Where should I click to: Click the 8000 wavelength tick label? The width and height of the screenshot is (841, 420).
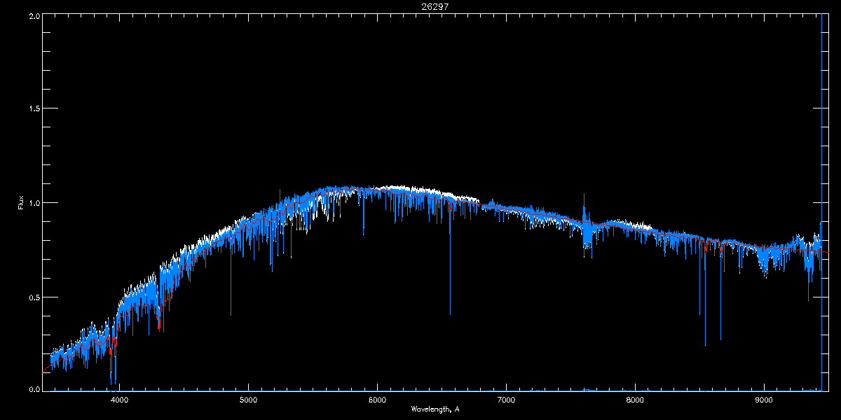(x=635, y=400)
